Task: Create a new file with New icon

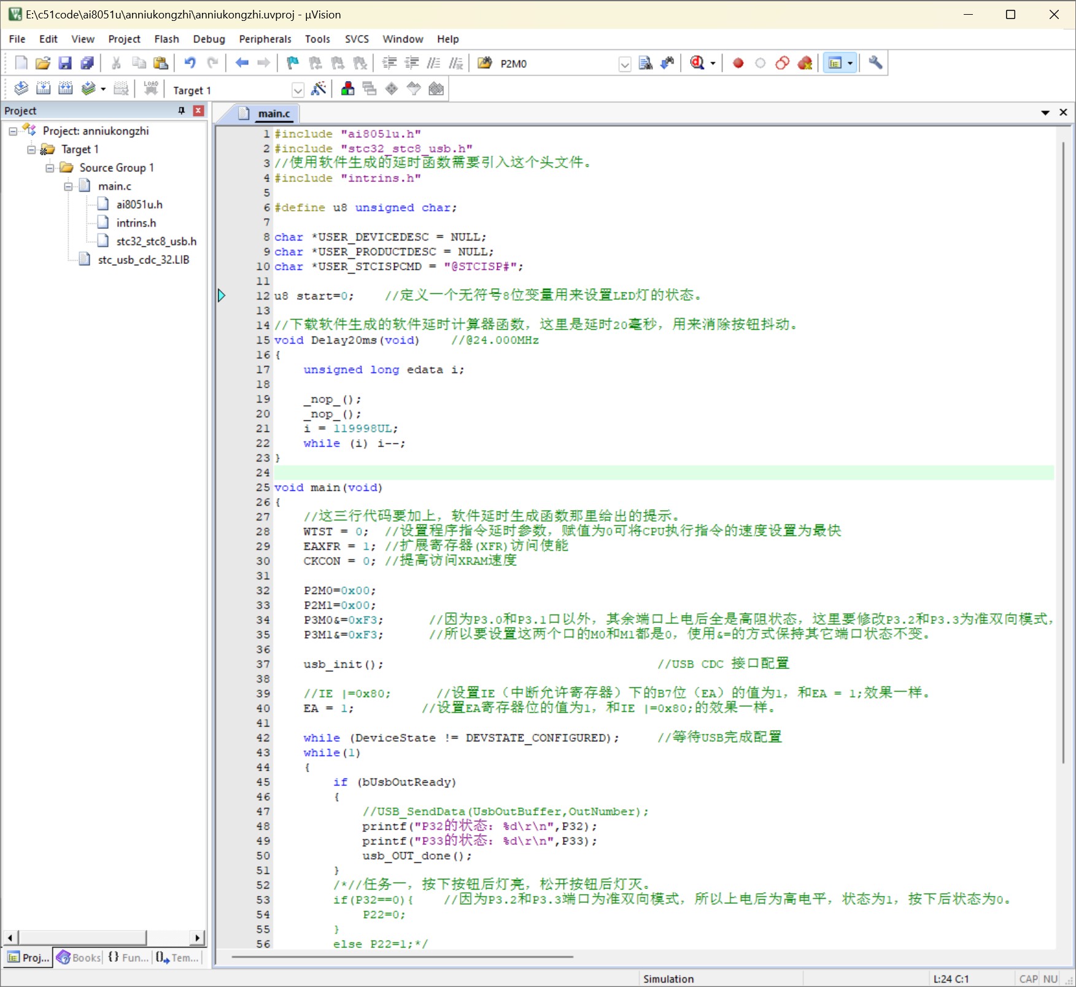Action: (21, 63)
